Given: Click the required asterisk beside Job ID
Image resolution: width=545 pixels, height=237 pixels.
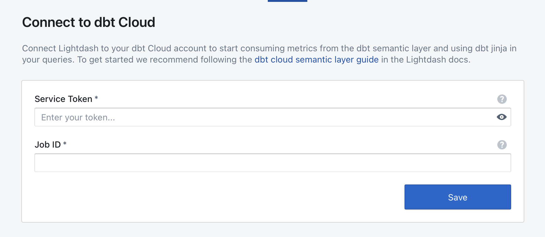Looking at the screenshot, I should coord(65,144).
